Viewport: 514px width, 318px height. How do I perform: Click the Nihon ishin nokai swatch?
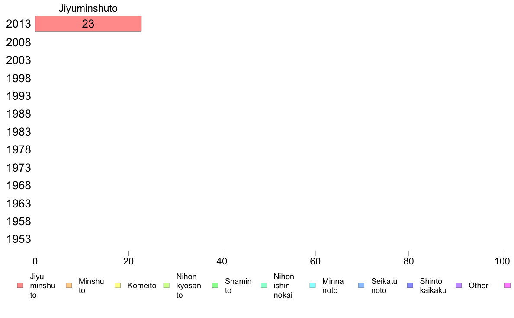[264, 285]
